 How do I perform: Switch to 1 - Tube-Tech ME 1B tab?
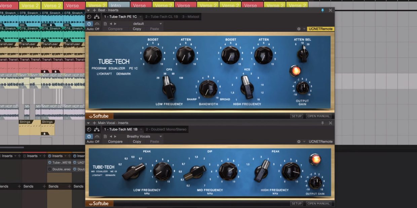(x=121, y=129)
